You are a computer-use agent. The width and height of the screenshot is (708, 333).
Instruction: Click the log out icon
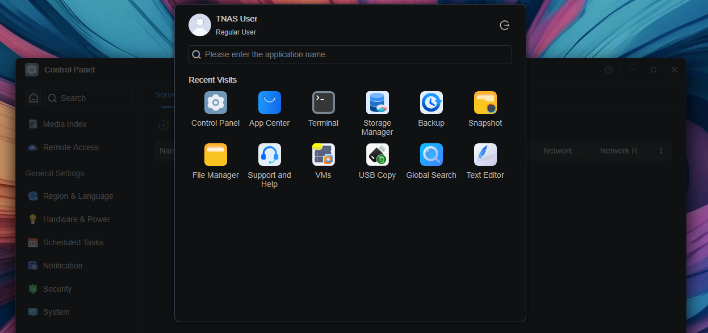(504, 25)
